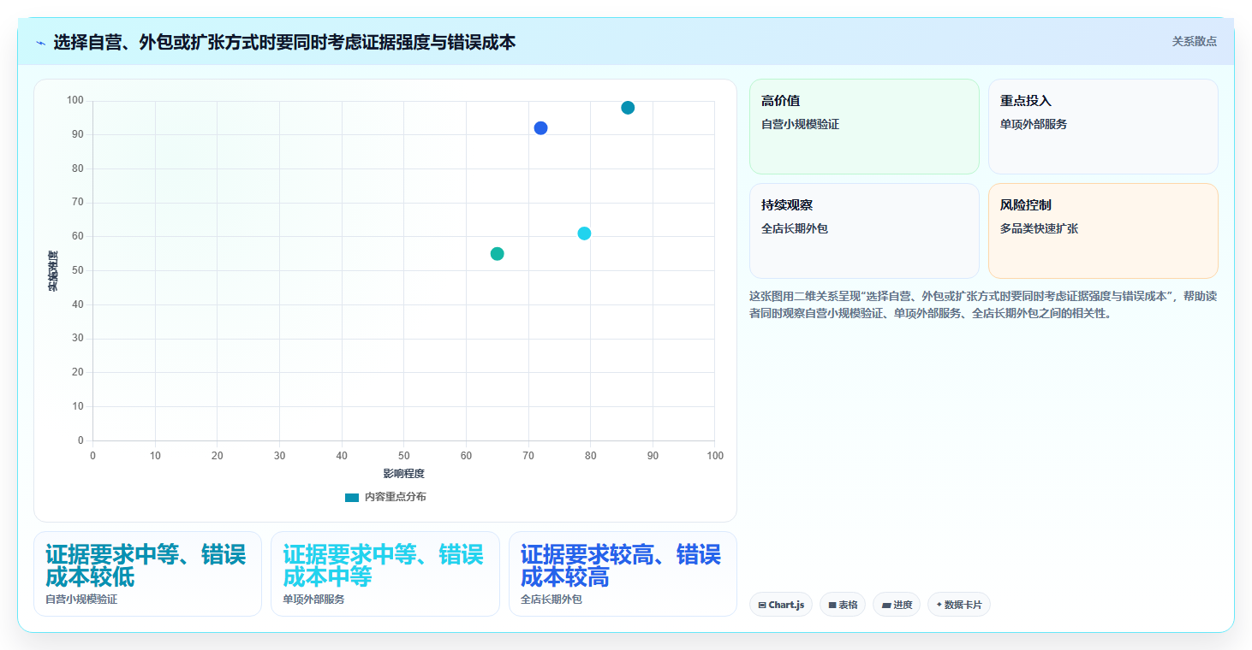The height and width of the screenshot is (650, 1252).
Task: Open the 持续观察 quadrant card
Action: [x=864, y=231]
